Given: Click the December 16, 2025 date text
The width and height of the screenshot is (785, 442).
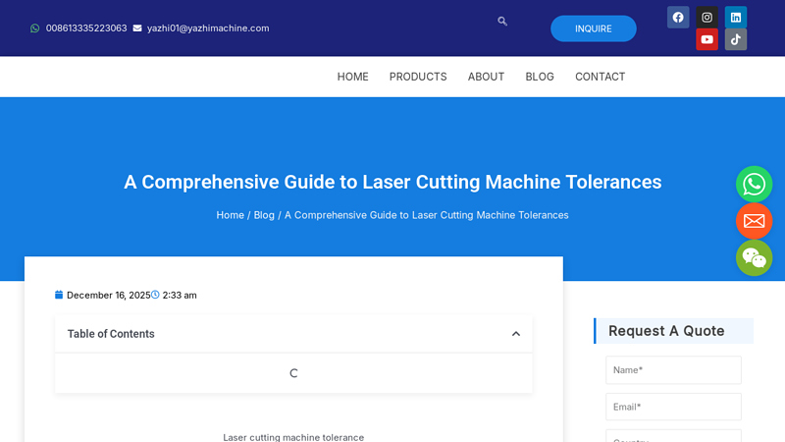Looking at the screenshot, I should [x=108, y=296].
